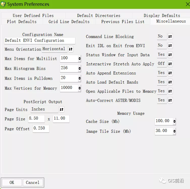
Task: Click Max Vertices for Memory field 10000
Action: (69, 88)
